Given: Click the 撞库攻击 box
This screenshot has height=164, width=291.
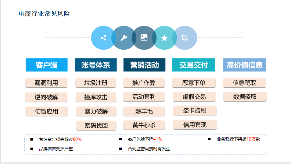Looking at the screenshot, I should [x=96, y=97].
